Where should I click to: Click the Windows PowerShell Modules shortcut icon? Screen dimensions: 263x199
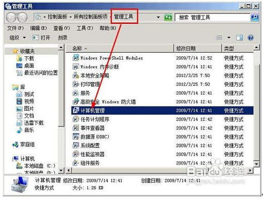76,58
